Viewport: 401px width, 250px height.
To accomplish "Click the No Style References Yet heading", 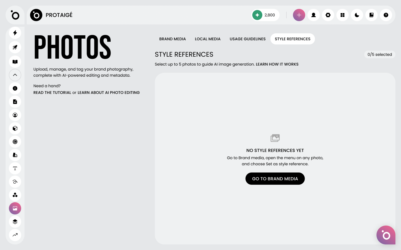I will 275,150.
